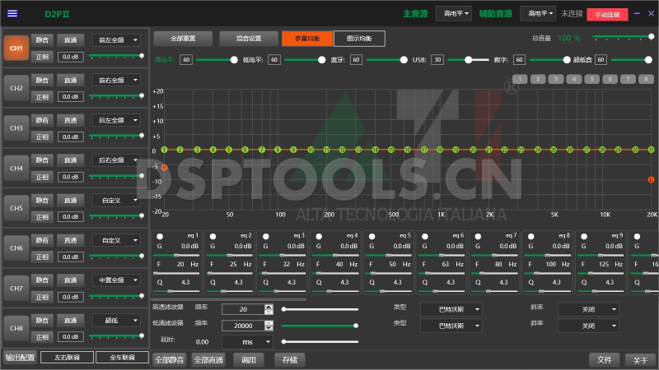Select preset slot 3 button
Image resolution: width=659 pixels, height=370 pixels.
click(556, 79)
